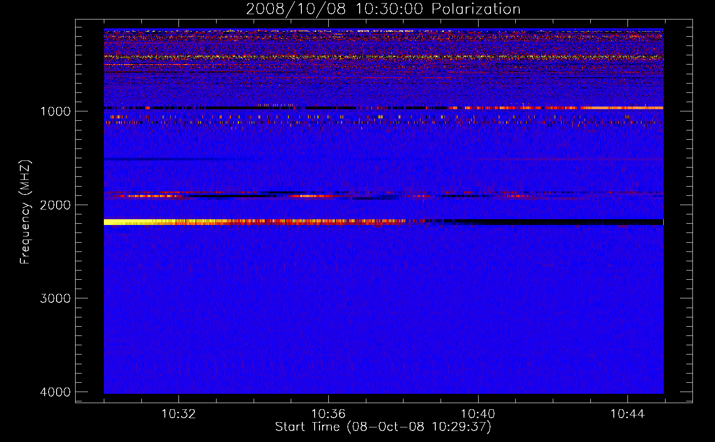The width and height of the screenshot is (715, 442).
Task: Click the 10:36 time tick label
Action: click(328, 414)
